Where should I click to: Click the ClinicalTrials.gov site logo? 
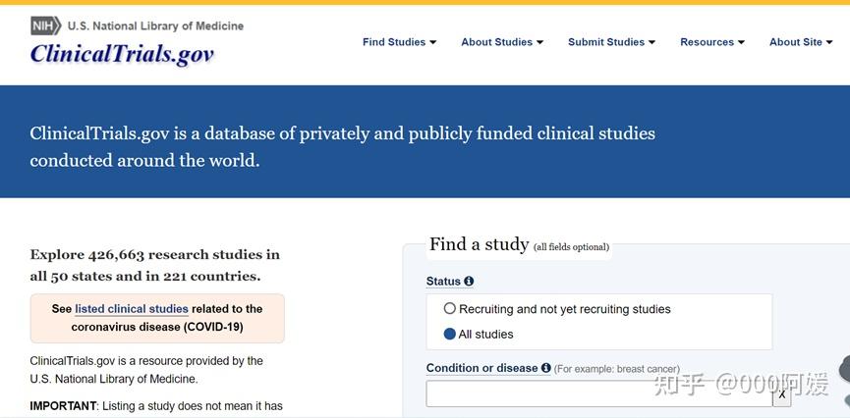(x=122, y=54)
